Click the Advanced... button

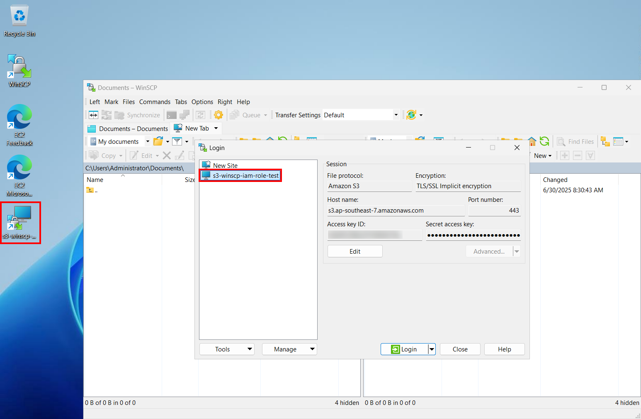pyautogui.click(x=489, y=251)
